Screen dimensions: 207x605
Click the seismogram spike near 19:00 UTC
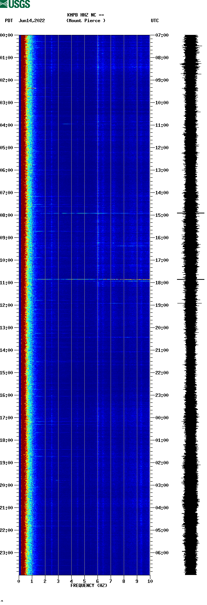pyautogui.click(x=190, y=303)
